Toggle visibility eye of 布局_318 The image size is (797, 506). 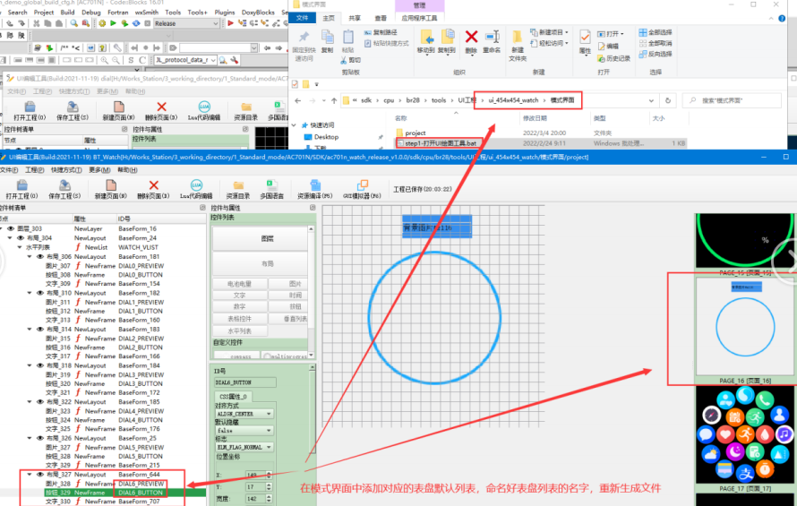[39, 365]
